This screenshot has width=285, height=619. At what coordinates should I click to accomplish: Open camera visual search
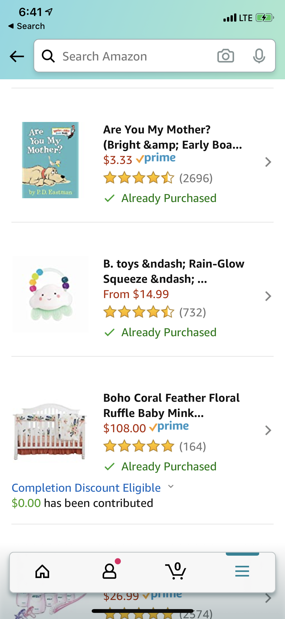(225, 56)
